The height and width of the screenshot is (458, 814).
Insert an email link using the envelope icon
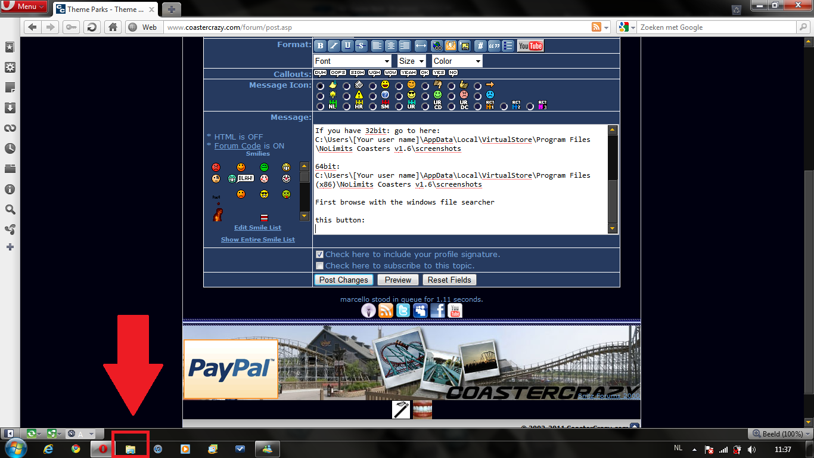[x=451, y=46]
